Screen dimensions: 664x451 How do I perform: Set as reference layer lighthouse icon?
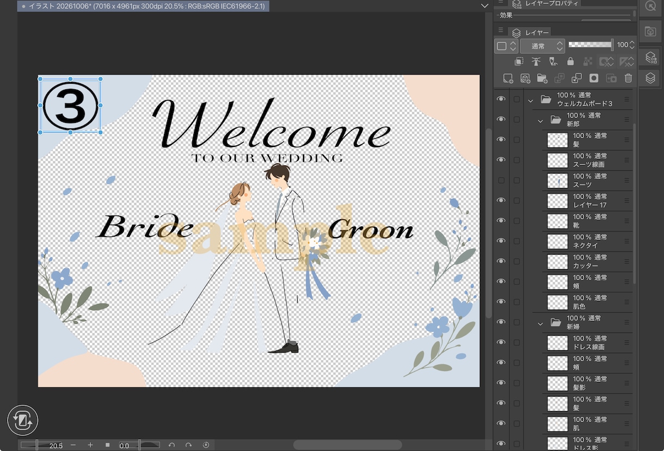pyautogui.click(x=536, y=61)
